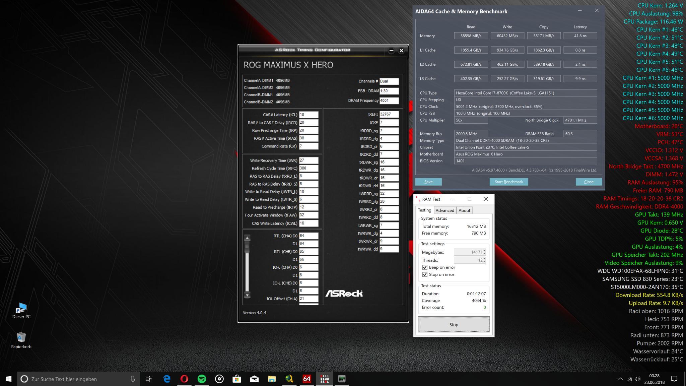The height and width of the screenshot is (386, 686).
Task: Switch to Timing Configurator taskbar icon
Action: (x=342, y=379)
